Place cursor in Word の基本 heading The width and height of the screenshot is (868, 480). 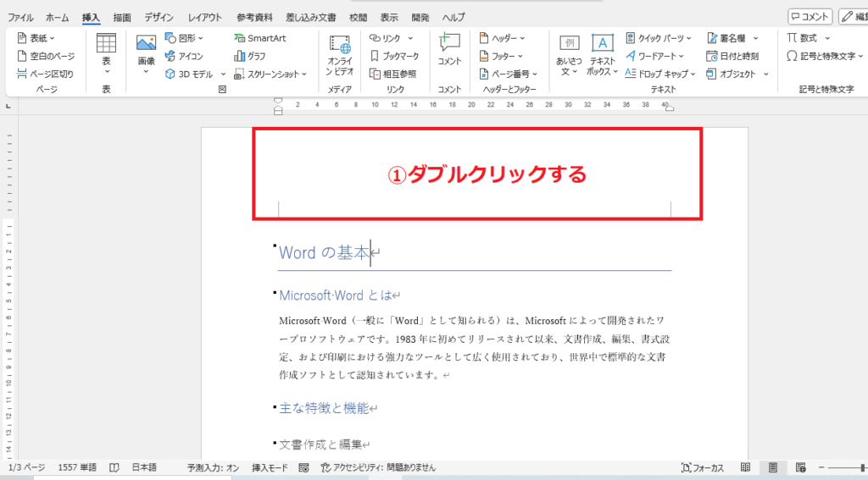(x=324, y=253)
